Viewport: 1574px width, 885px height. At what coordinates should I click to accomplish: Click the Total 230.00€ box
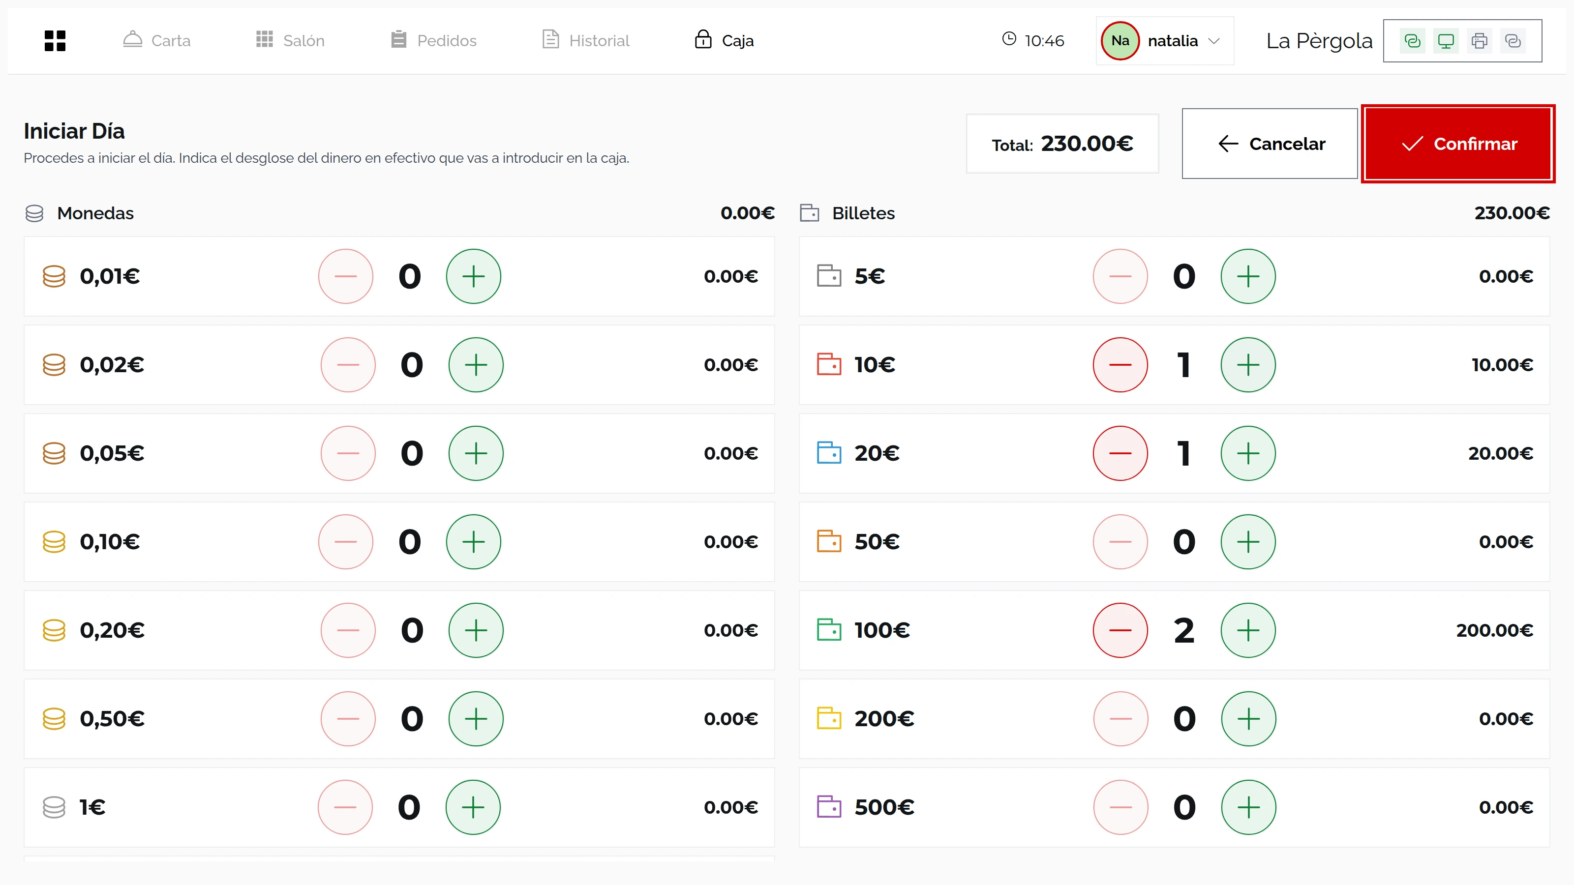[x=1062, y=144]
